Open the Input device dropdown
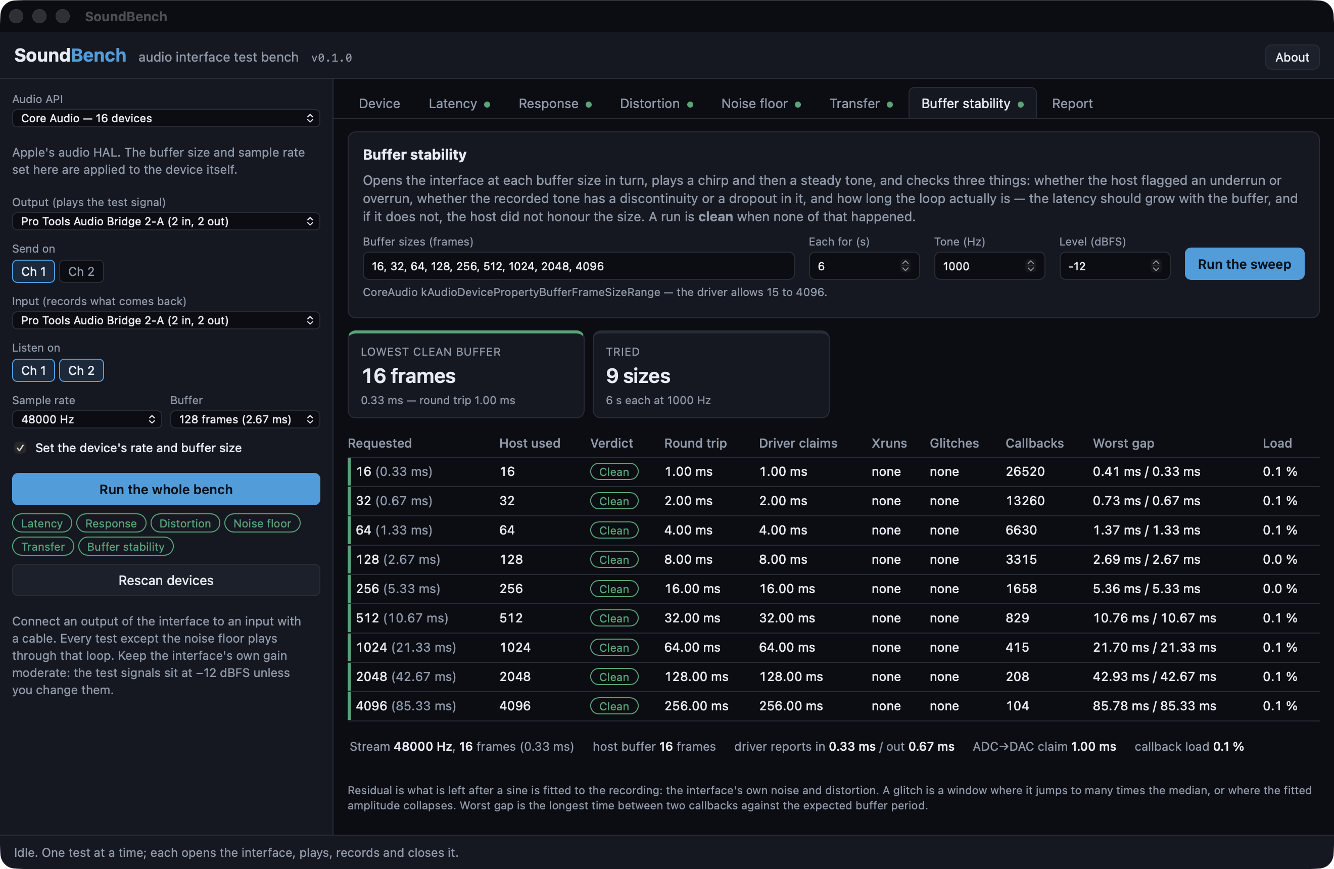The height and width of the screenshot is (869, 1334). click(166, 320)
